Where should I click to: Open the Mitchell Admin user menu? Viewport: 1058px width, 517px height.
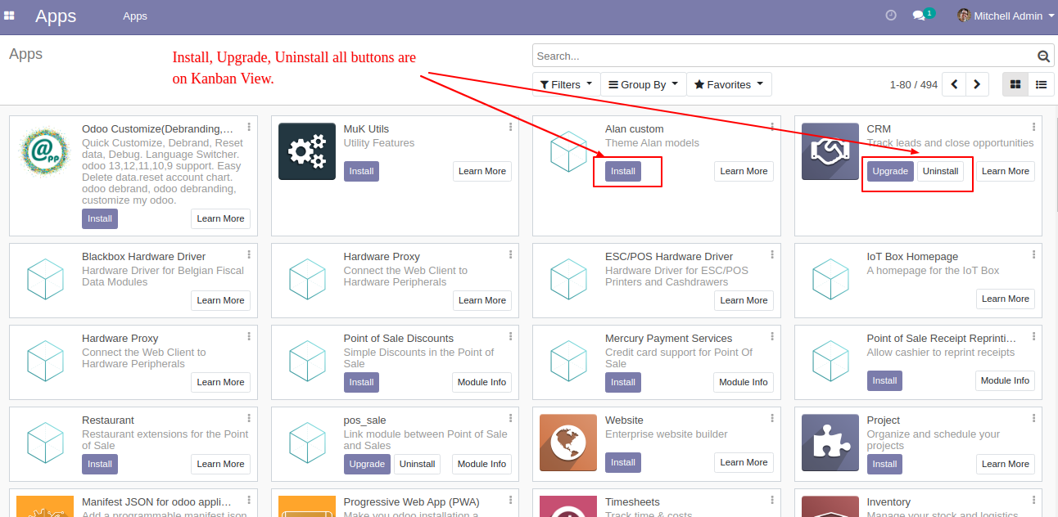point(1006,16)
